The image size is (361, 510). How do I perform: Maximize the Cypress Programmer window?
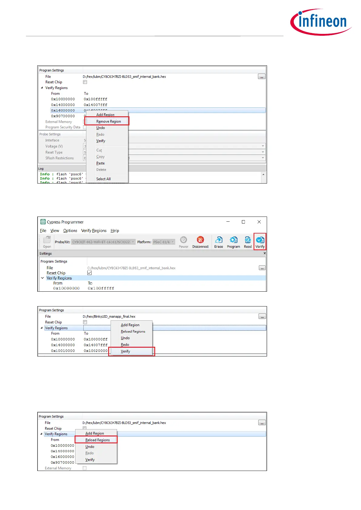coord(243,222)
